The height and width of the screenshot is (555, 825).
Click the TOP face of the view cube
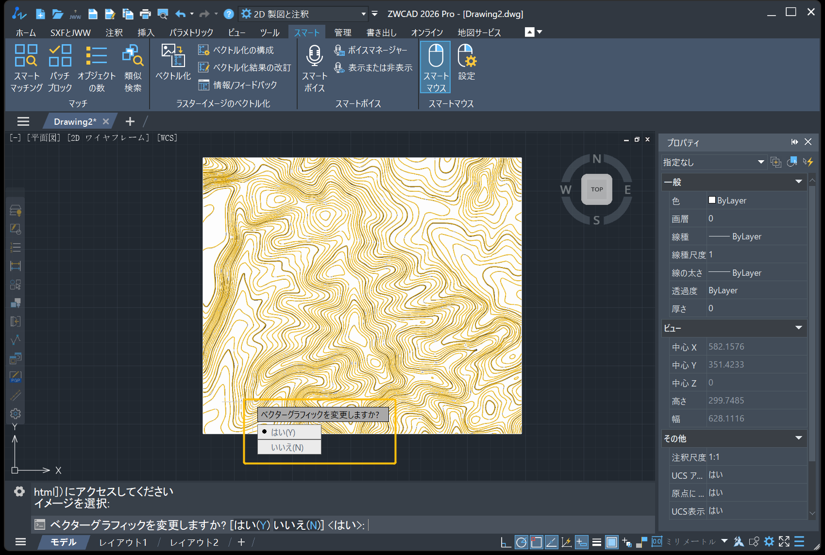[x=597, y=189]
